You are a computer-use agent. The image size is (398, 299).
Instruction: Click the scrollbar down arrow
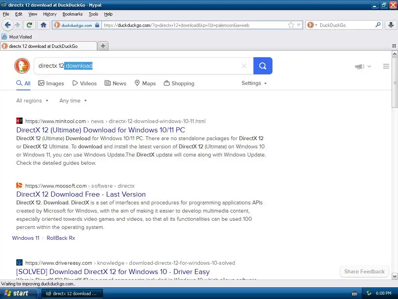pos(395,276)
